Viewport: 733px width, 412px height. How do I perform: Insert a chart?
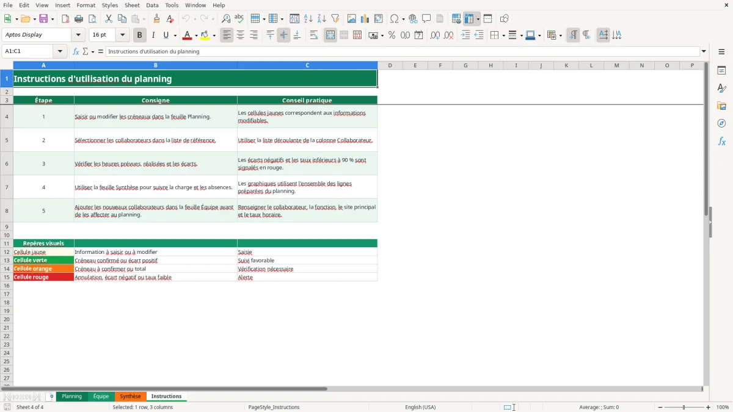365,19
